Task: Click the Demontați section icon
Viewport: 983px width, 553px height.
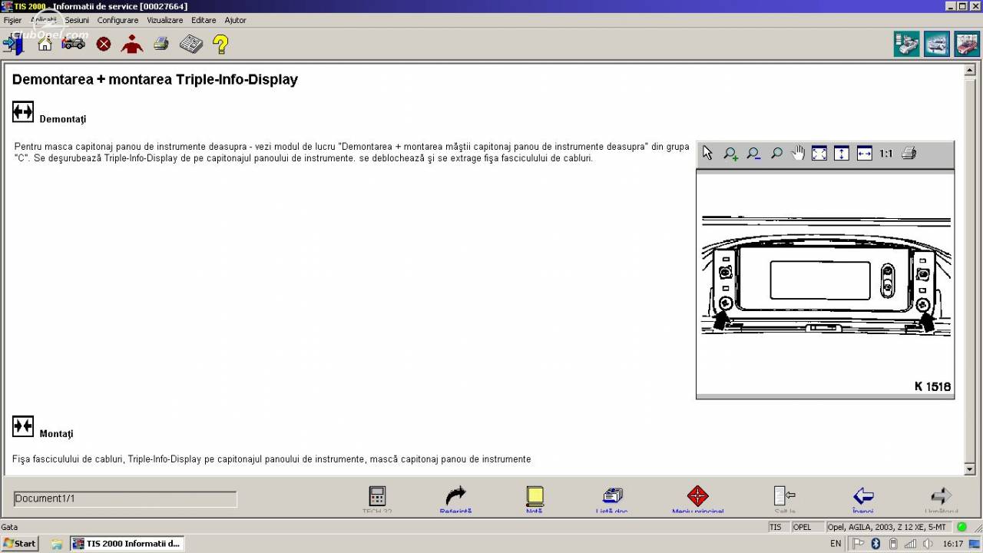Action: click(x=23, y=112)
